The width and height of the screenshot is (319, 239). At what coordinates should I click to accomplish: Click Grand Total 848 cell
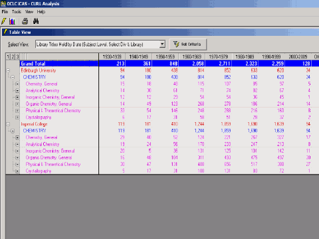point(165,64)
